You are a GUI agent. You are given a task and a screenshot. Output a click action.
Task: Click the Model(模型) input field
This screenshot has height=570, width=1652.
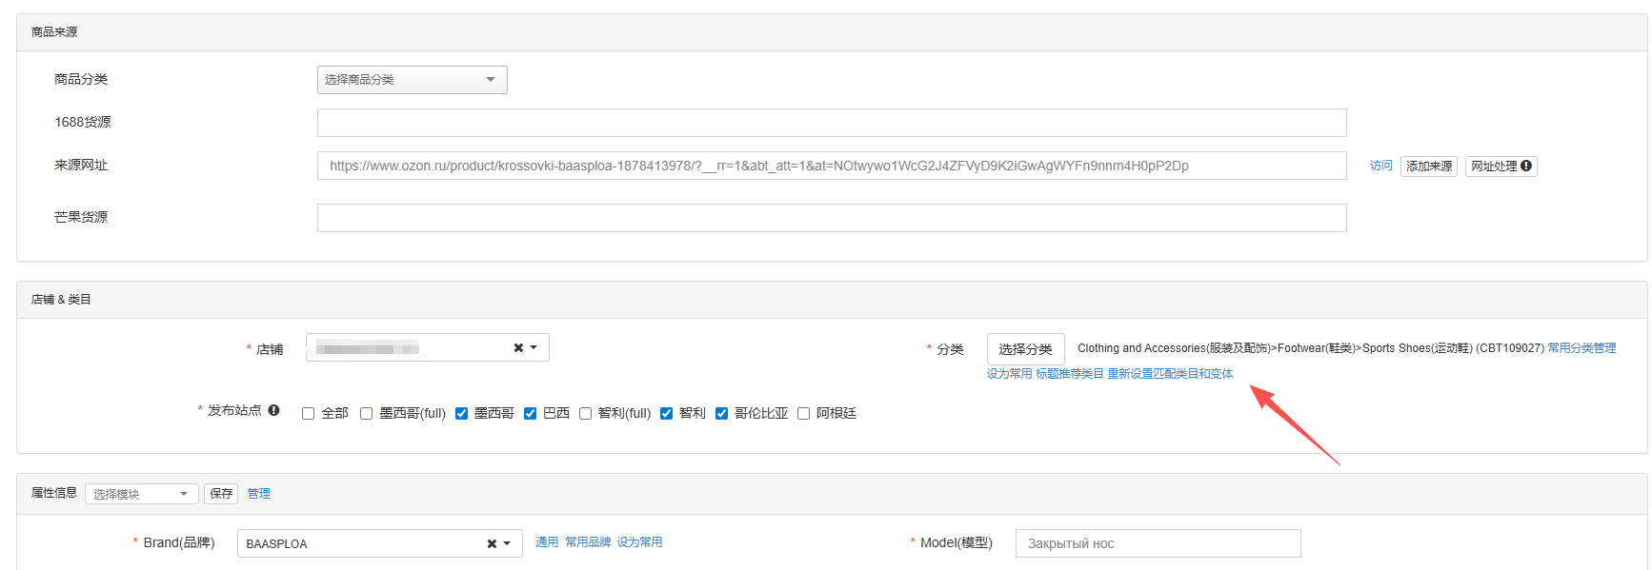pyautogui.click(x=1158, y=543)
